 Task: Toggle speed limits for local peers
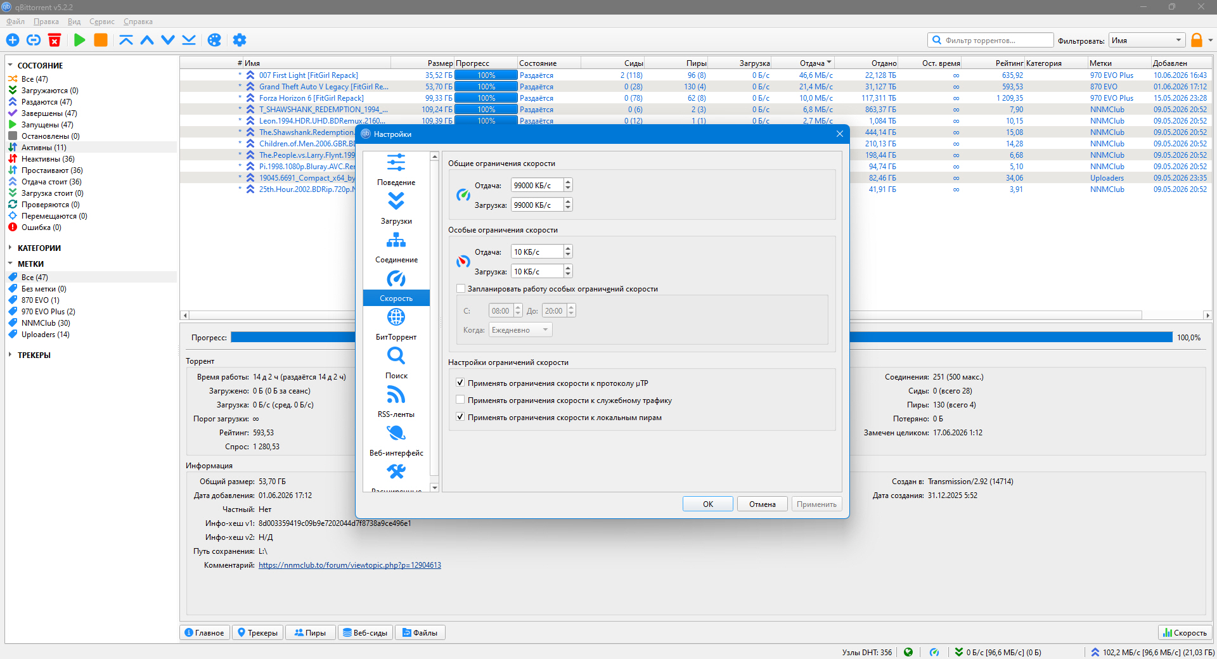(x=461, y=417)
